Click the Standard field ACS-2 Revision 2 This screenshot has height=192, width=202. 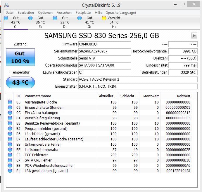click(138, 79)
